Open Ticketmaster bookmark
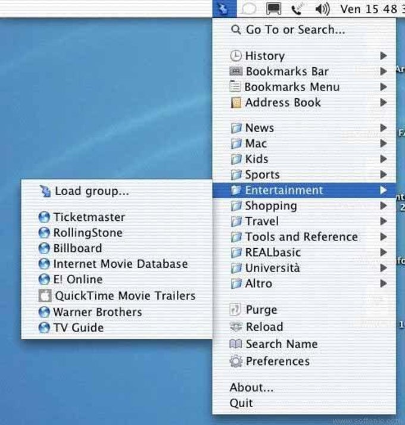Screen dimensions: 405x425 (x=89, y=217)
